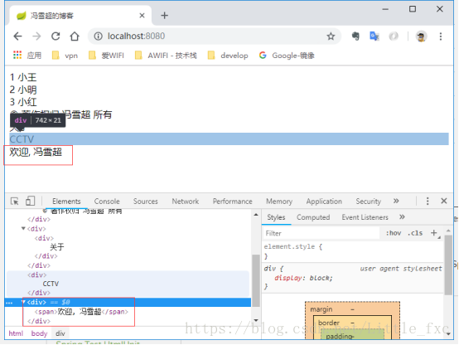Click body in the breadcrumb bar
Viewport: 459px width, 345px height.
[39, 333]
